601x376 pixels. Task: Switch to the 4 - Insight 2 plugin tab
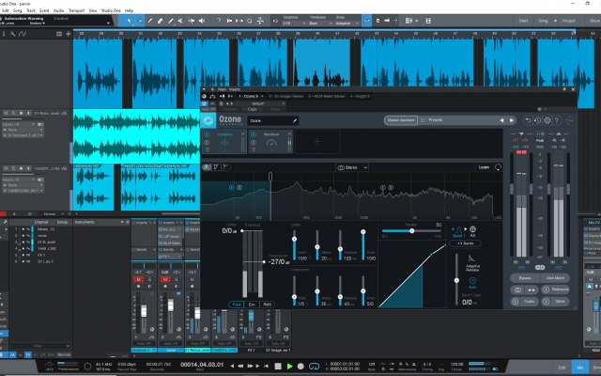(360, 96)
